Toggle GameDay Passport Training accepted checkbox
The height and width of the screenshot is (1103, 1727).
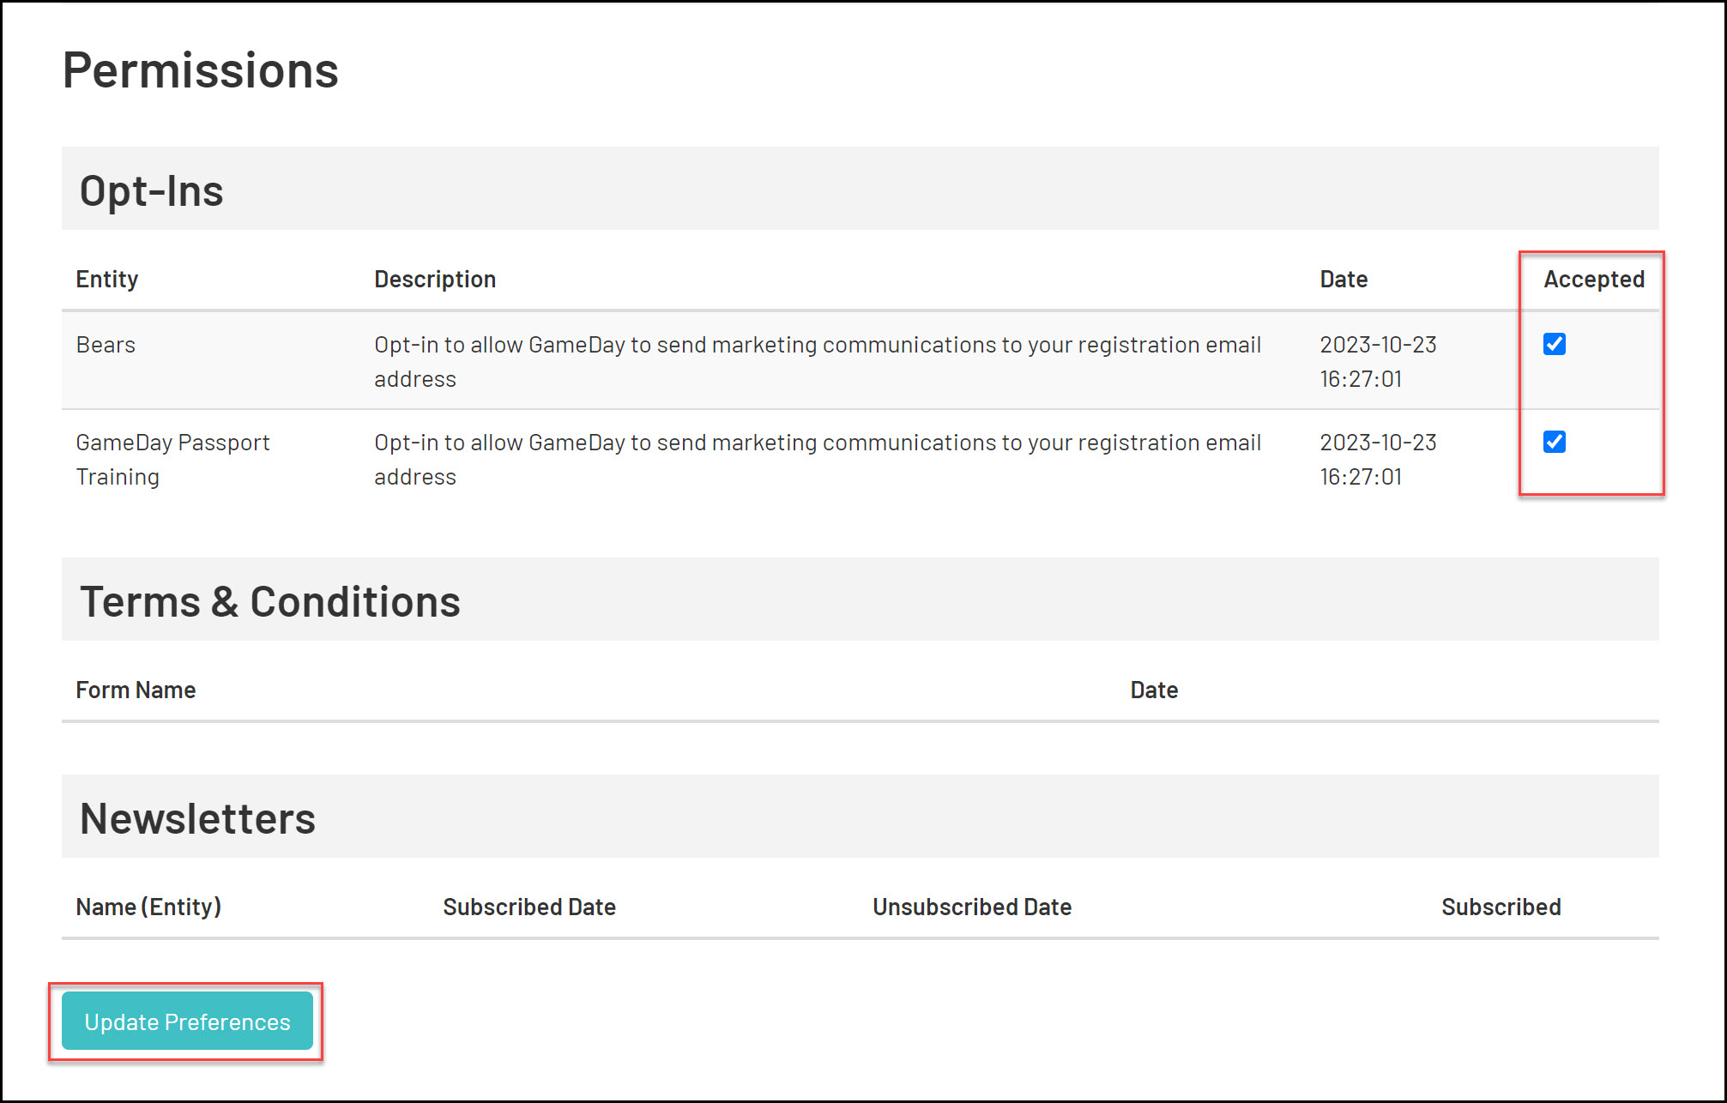pos(1554,442)
